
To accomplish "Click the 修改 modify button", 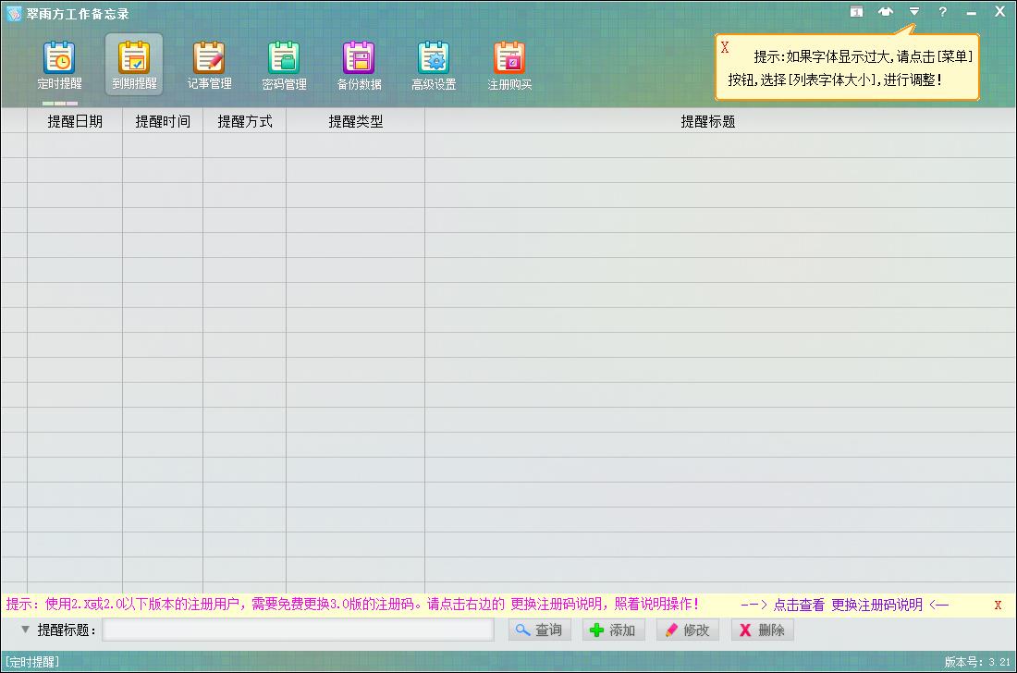I will click(687, 630).
